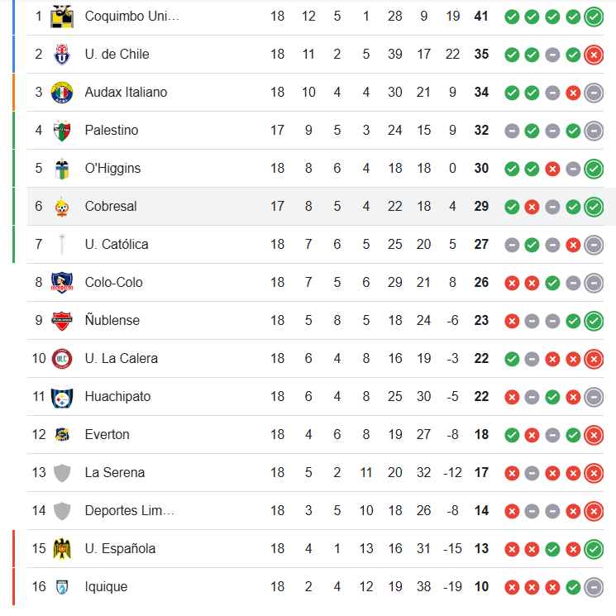Click Coquimbo's 41 points value
This screenshot has width=616, height=616.
481,17
